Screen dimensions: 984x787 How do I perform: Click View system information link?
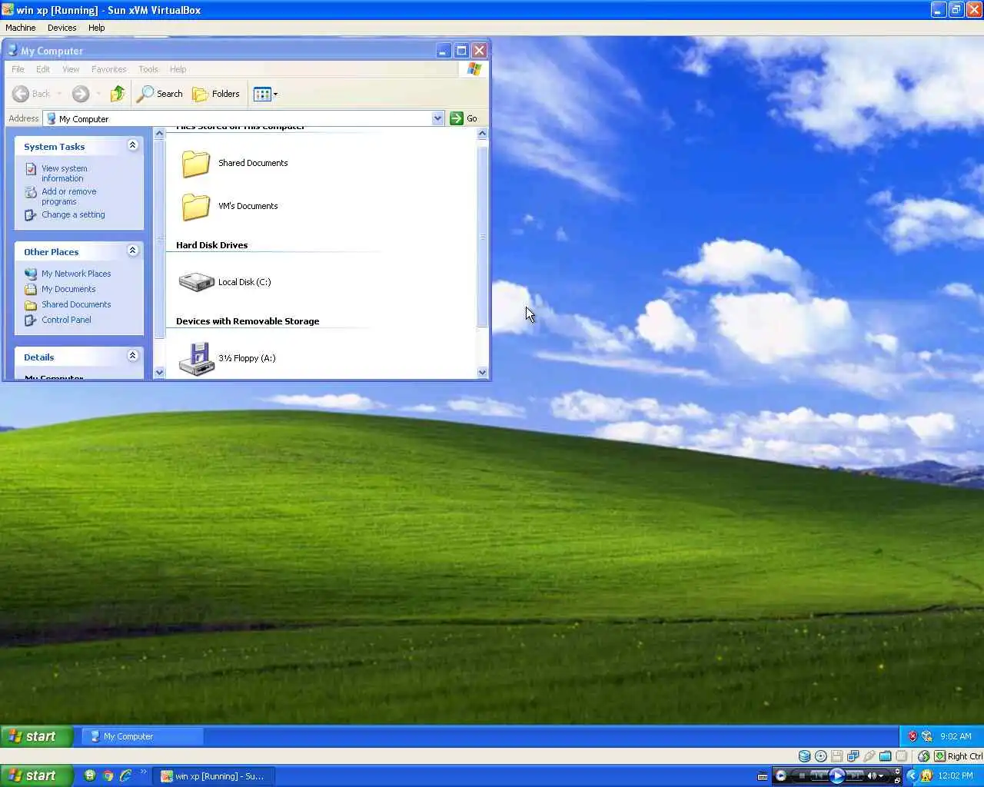coord(64,173)
